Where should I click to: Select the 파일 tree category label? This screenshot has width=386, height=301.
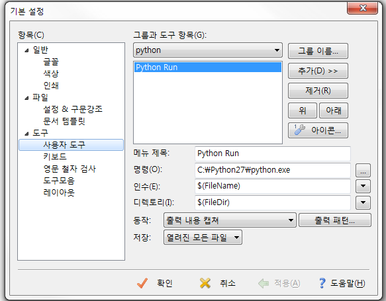pyautogui.click(x=40, y=97)
